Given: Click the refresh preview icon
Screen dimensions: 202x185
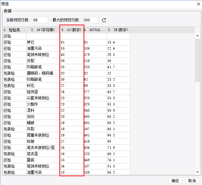Looking at the screenshot, I should tap(104, 20).
